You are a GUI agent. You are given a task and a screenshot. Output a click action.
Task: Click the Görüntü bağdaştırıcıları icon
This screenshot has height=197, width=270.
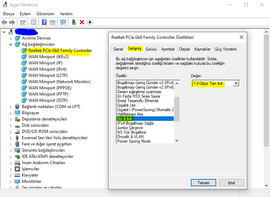pyautogui.click(x=17, y=150)
